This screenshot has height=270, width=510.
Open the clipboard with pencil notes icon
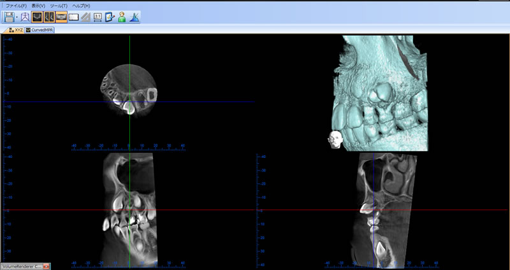click(x=110, y=17)
